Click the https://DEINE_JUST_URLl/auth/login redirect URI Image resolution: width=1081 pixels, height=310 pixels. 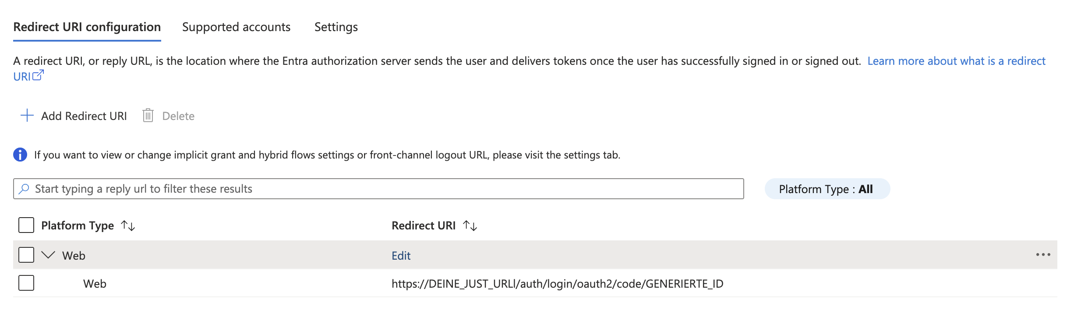pos(558,284)
